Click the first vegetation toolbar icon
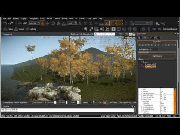The image size is (180, 135). point(139,45)
